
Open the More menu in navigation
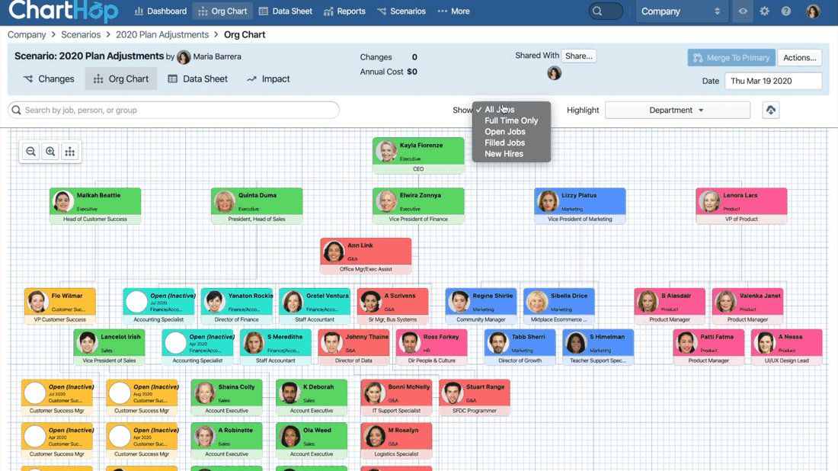(x=453, y=11)
